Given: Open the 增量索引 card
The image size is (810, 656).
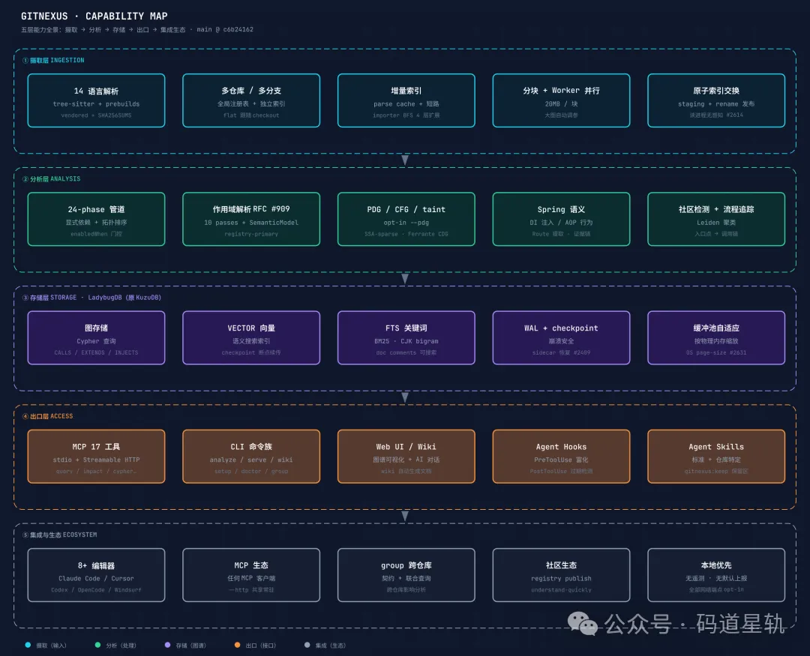Looking at the screenshot, I should [406, 100].
